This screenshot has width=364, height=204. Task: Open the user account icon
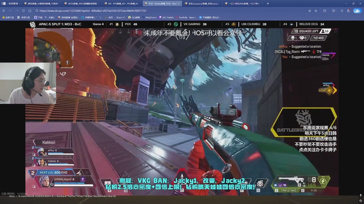[x=349, y=10]
